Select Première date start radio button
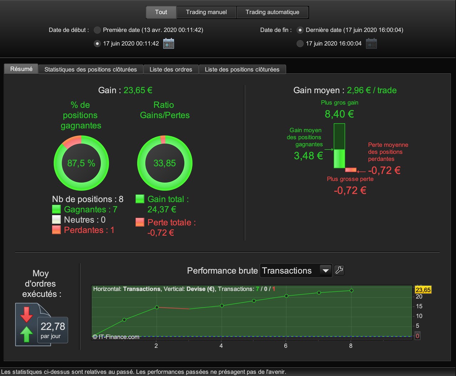This screenshot has height=376, width=456. click(x=97, y=30)
